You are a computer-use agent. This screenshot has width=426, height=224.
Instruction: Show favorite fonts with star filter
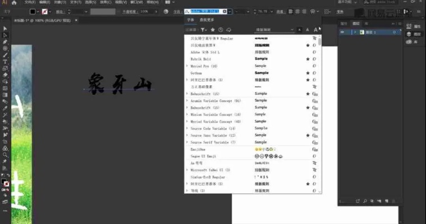point(212,29)
